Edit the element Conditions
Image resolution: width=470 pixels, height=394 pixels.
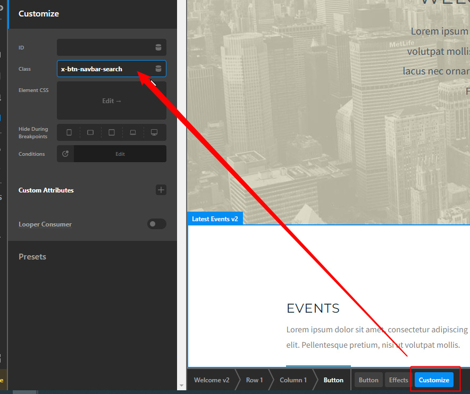pyautogui.click(x=120, y=154)
